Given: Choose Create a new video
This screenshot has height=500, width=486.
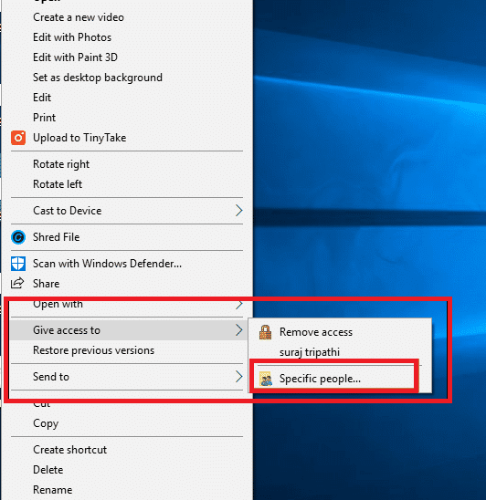Looking at the screenshot, I should click(79, 17).
